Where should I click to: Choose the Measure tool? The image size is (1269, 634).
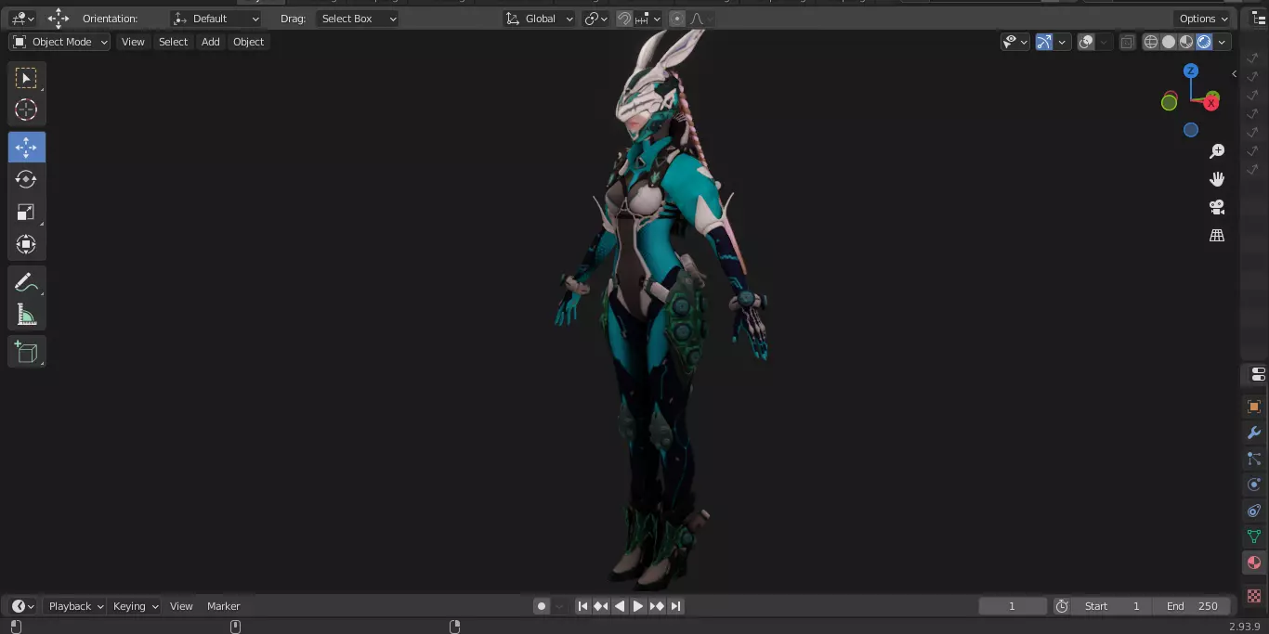coord(26,315)
